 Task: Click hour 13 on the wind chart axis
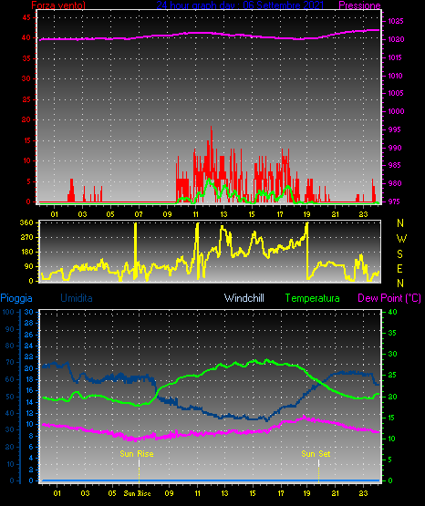pyautogui.click(x=223, y=214)
